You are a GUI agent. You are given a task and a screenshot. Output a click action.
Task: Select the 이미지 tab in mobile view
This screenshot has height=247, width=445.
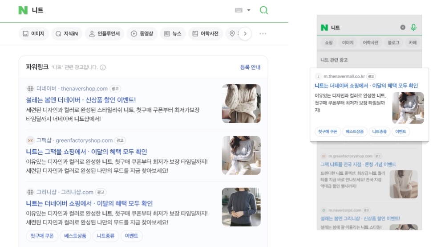click(x=348, y=43)
